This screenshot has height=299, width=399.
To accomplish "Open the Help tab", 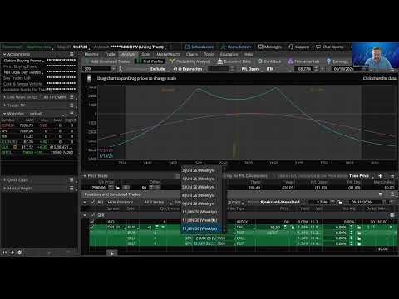I will [249, 54].
